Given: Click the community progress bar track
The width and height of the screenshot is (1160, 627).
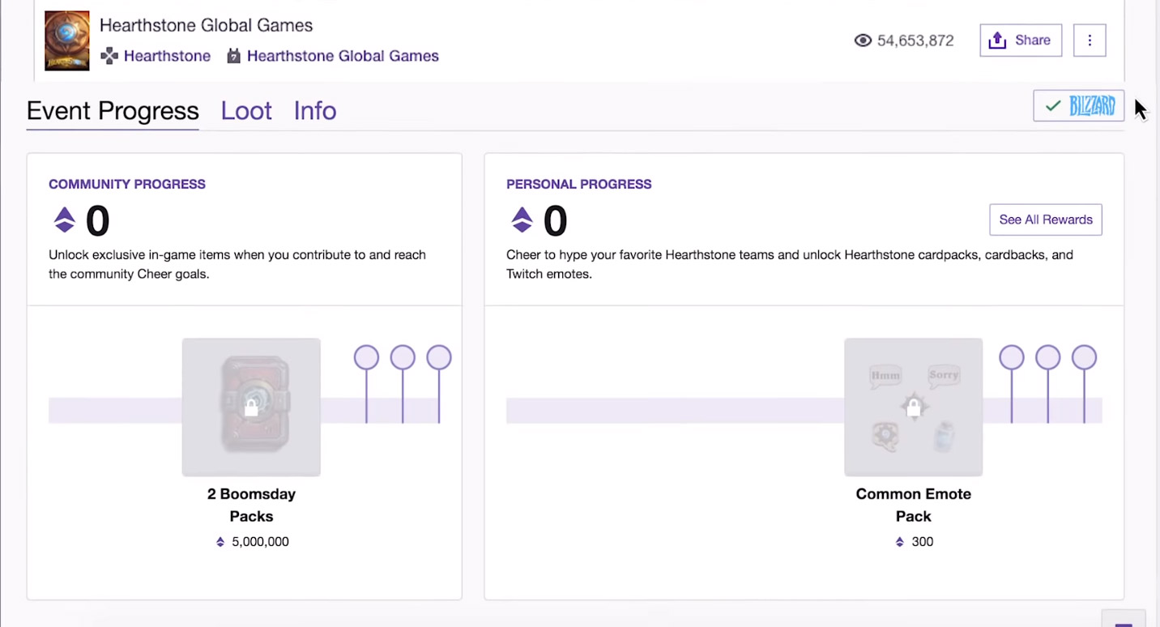Looking at the screenshot, I should tap(113, 411).
